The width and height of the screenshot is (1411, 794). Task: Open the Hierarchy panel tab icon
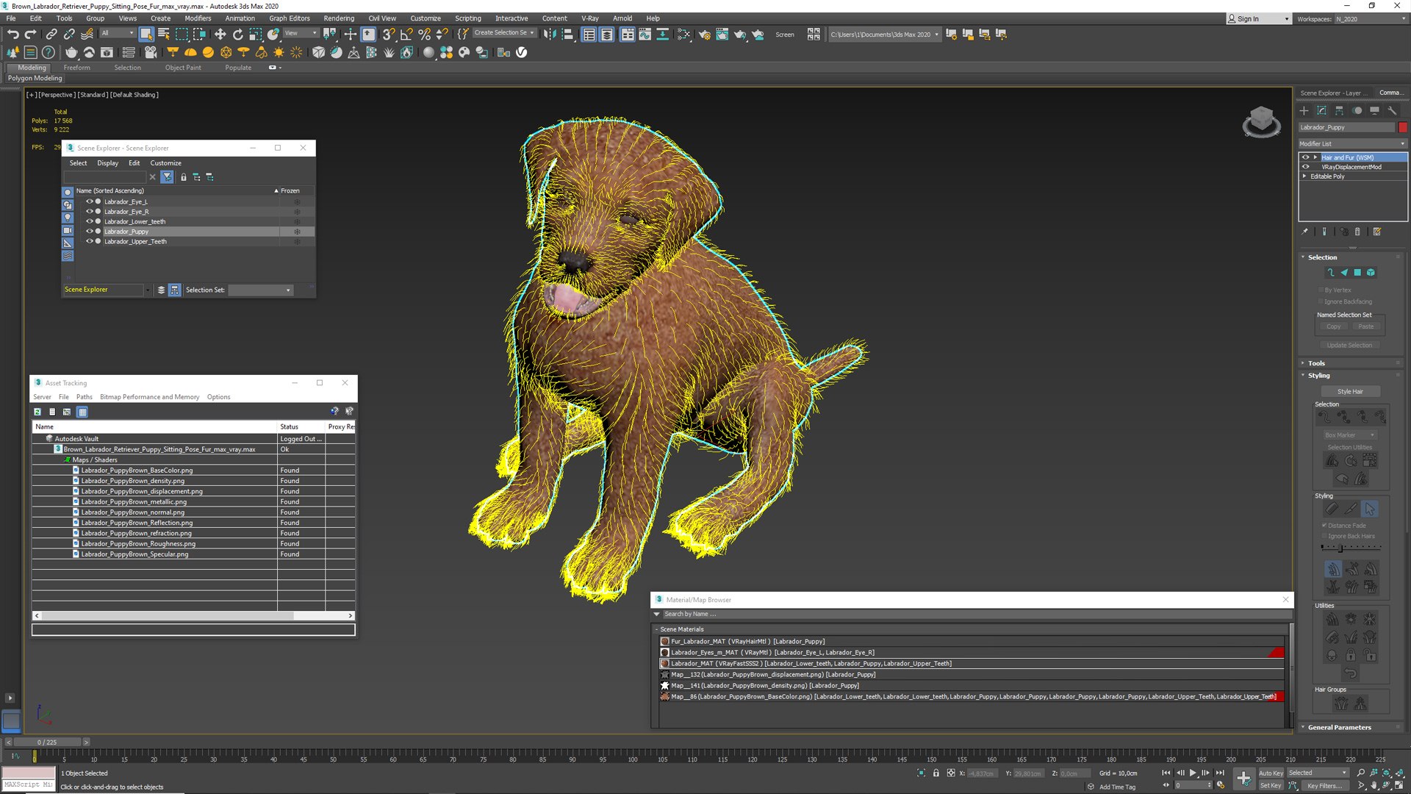coord(1339,111)
